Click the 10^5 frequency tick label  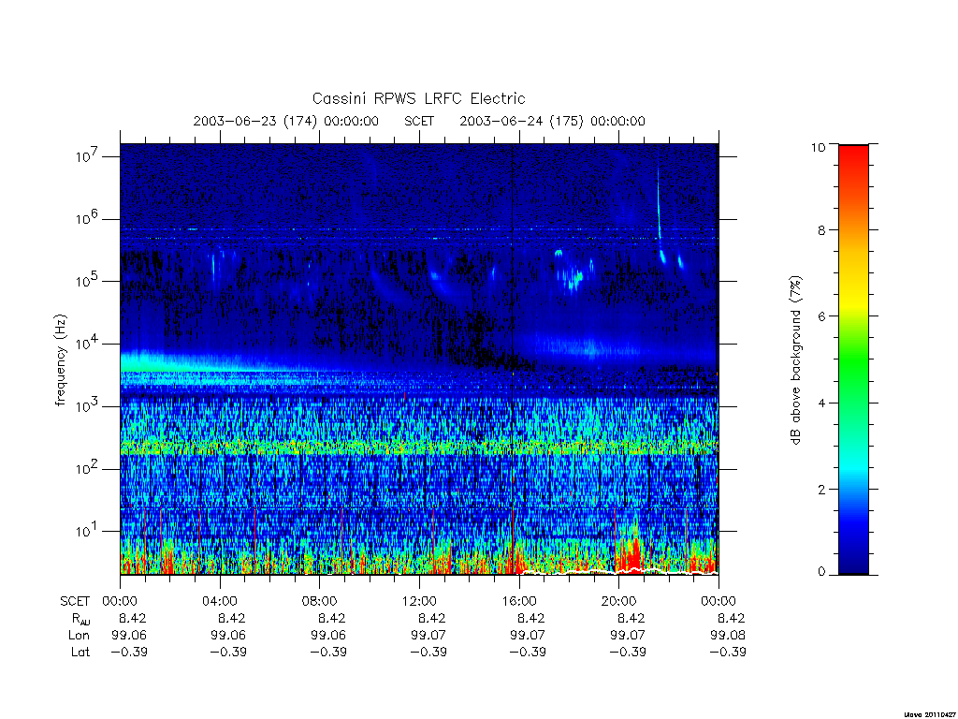[x=88, y=281]
